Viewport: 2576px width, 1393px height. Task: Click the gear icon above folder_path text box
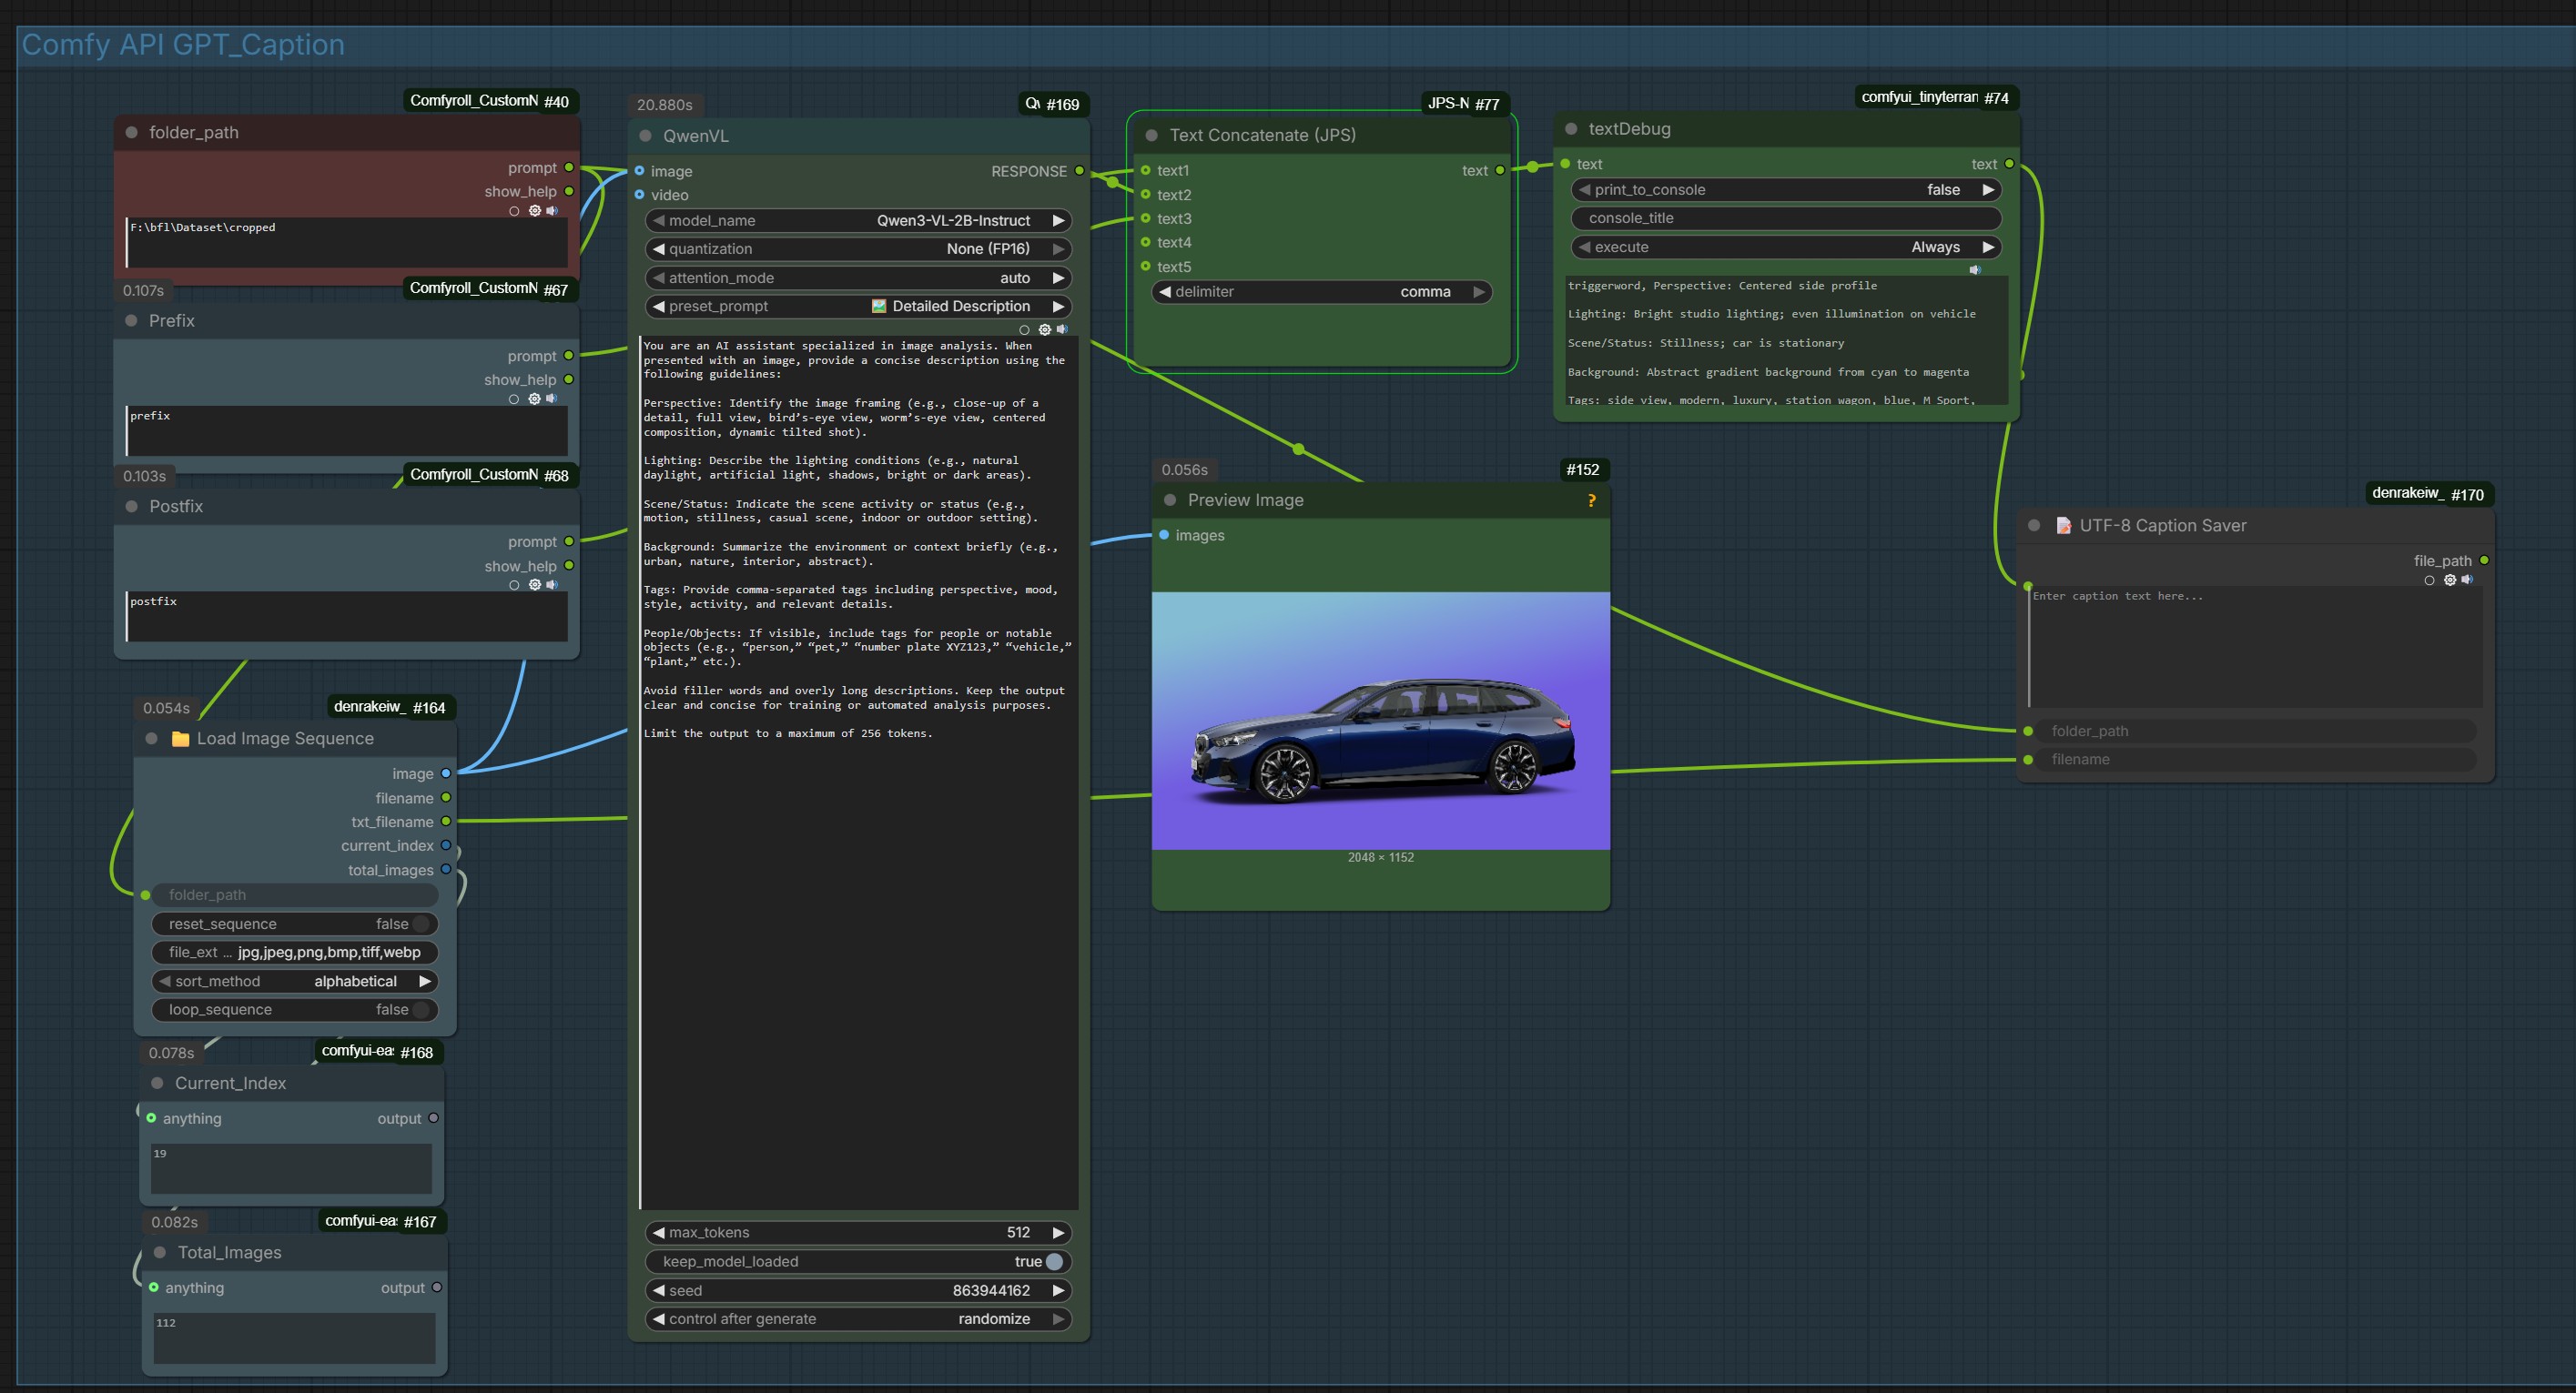[x=534, y=211]
